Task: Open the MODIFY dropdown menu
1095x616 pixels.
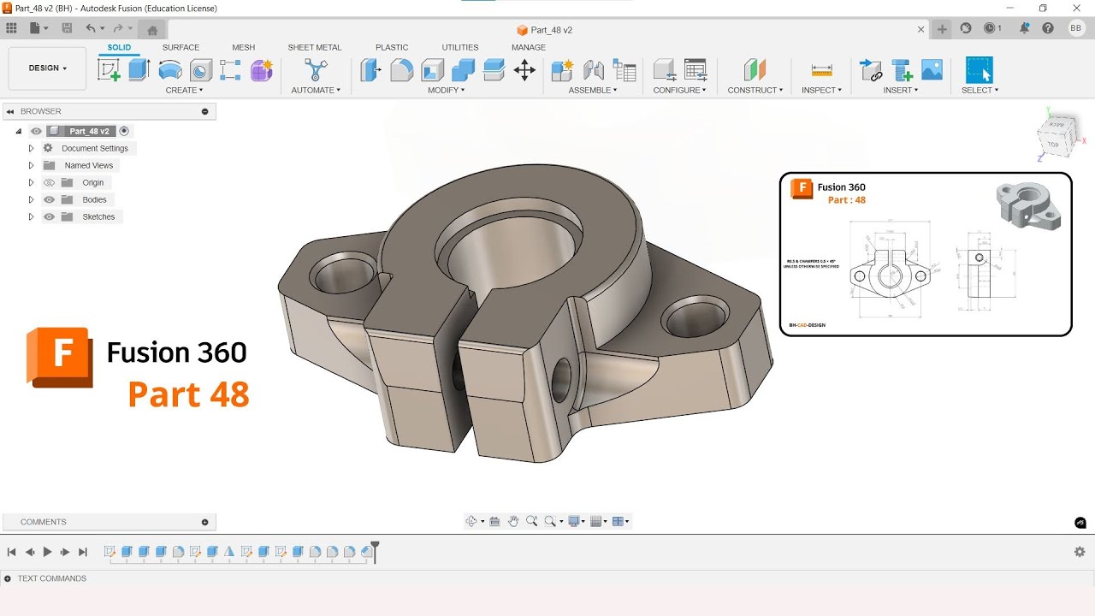Action: pos(447,90)
